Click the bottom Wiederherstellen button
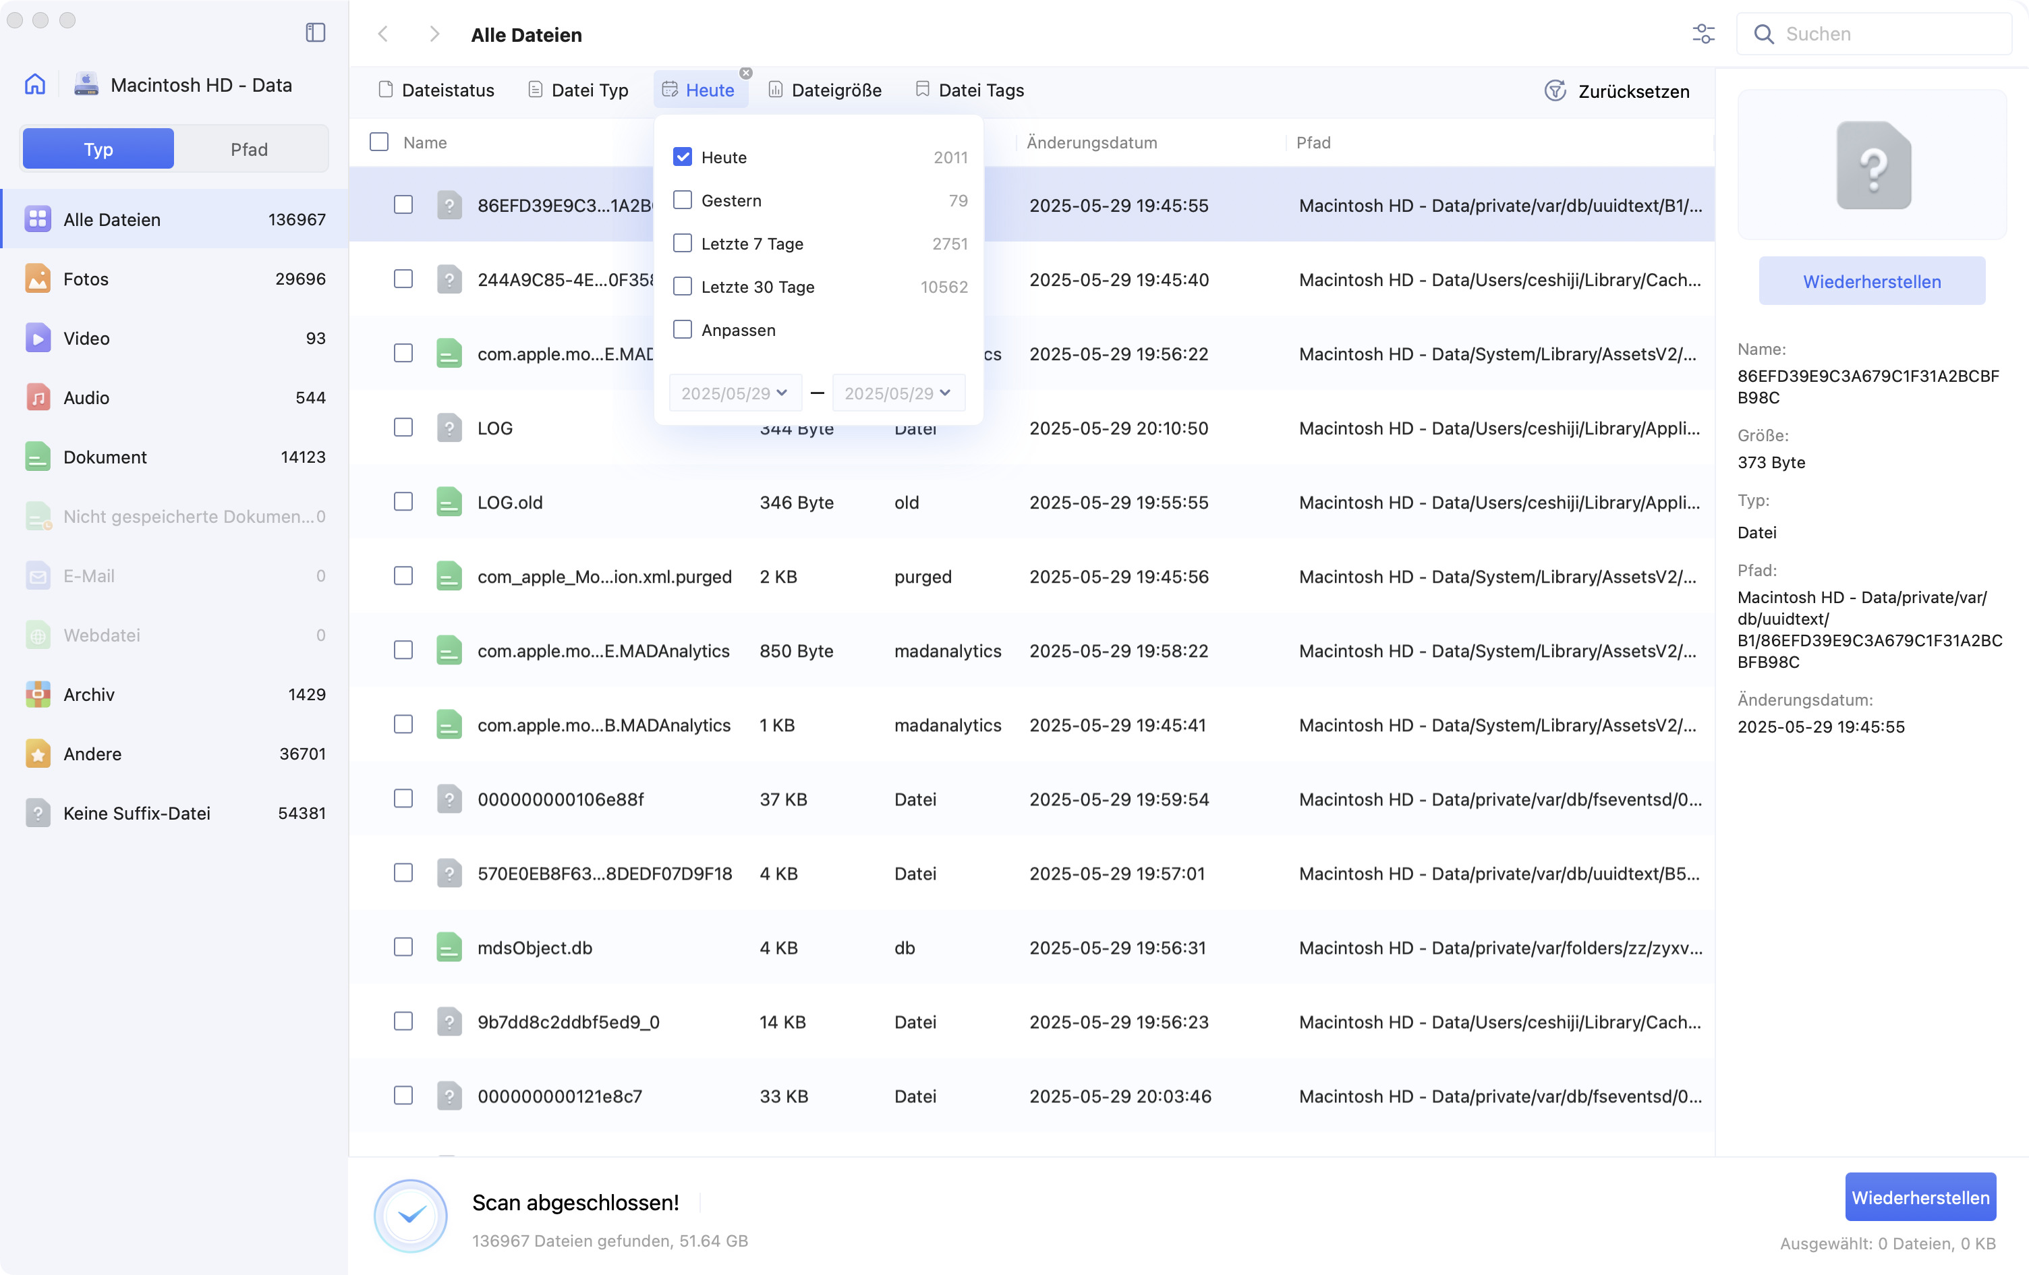The image size is (2029, 1275). [x=1920, y=1197]
